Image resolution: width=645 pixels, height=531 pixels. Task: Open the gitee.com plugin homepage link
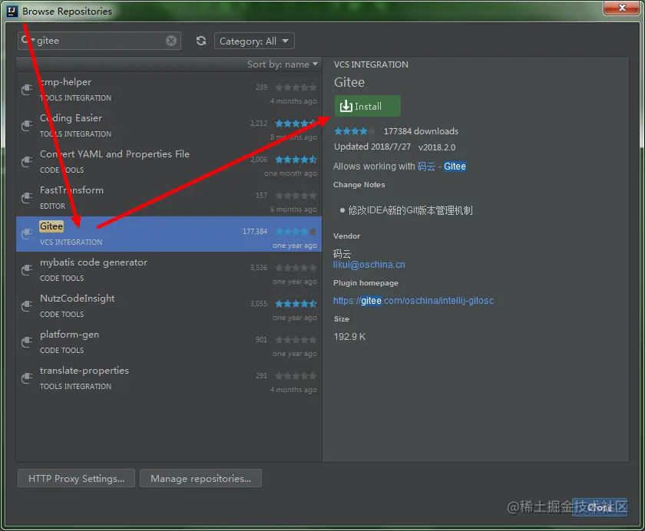(x=413, y=301)
